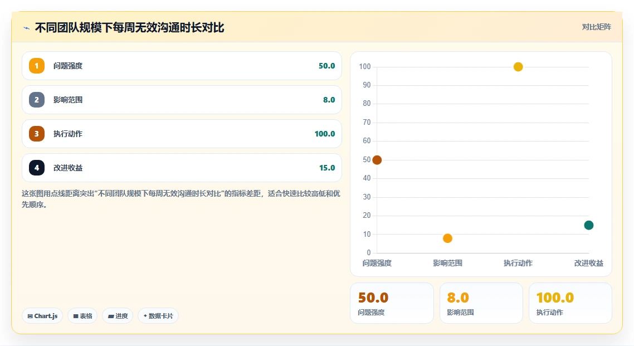634x346 pixels.
Task: Click the 8.0 影响范围 data card
Action: (x=481, y=303)
